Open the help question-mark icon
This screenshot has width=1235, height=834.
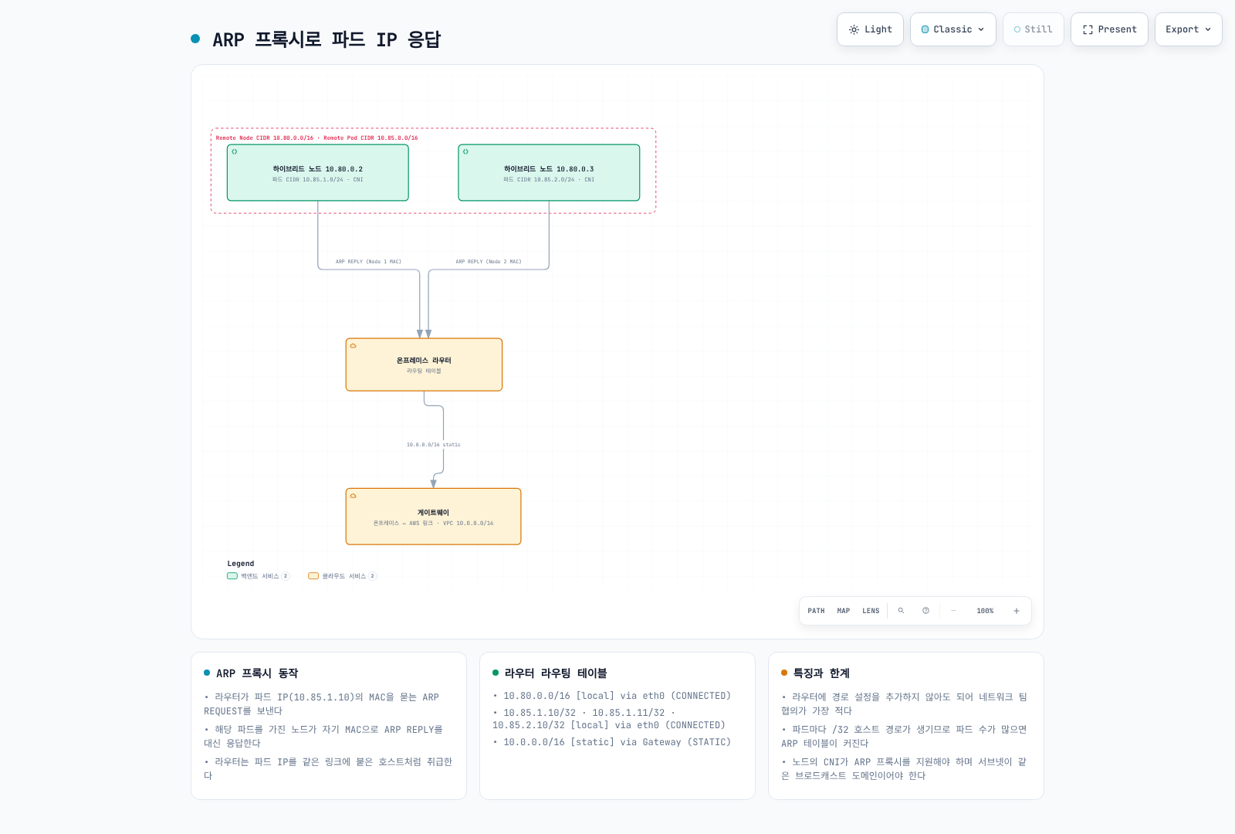[x=925, y=611]
